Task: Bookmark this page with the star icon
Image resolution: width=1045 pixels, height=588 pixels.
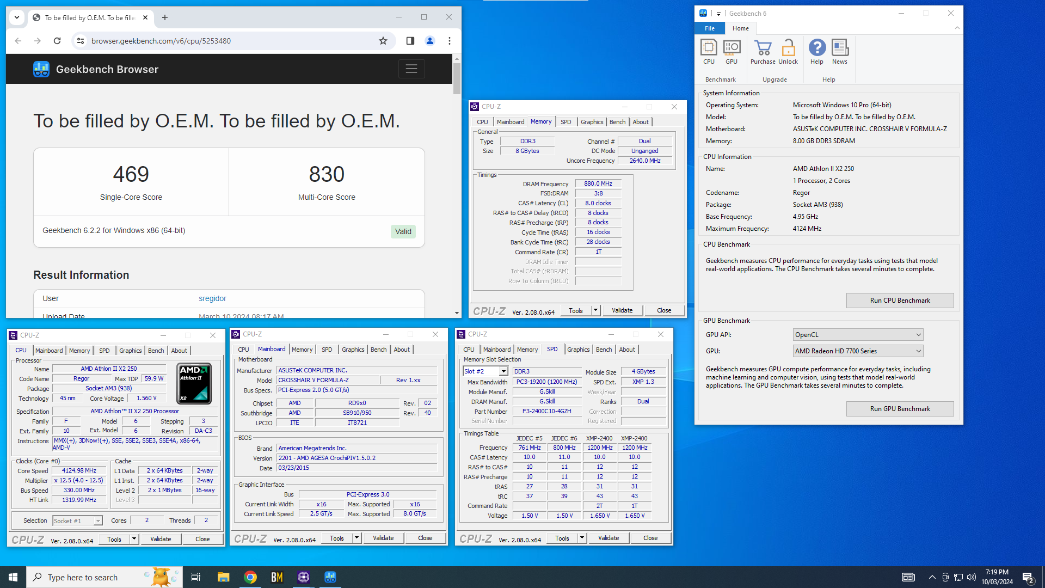Action: pos(383,41)
